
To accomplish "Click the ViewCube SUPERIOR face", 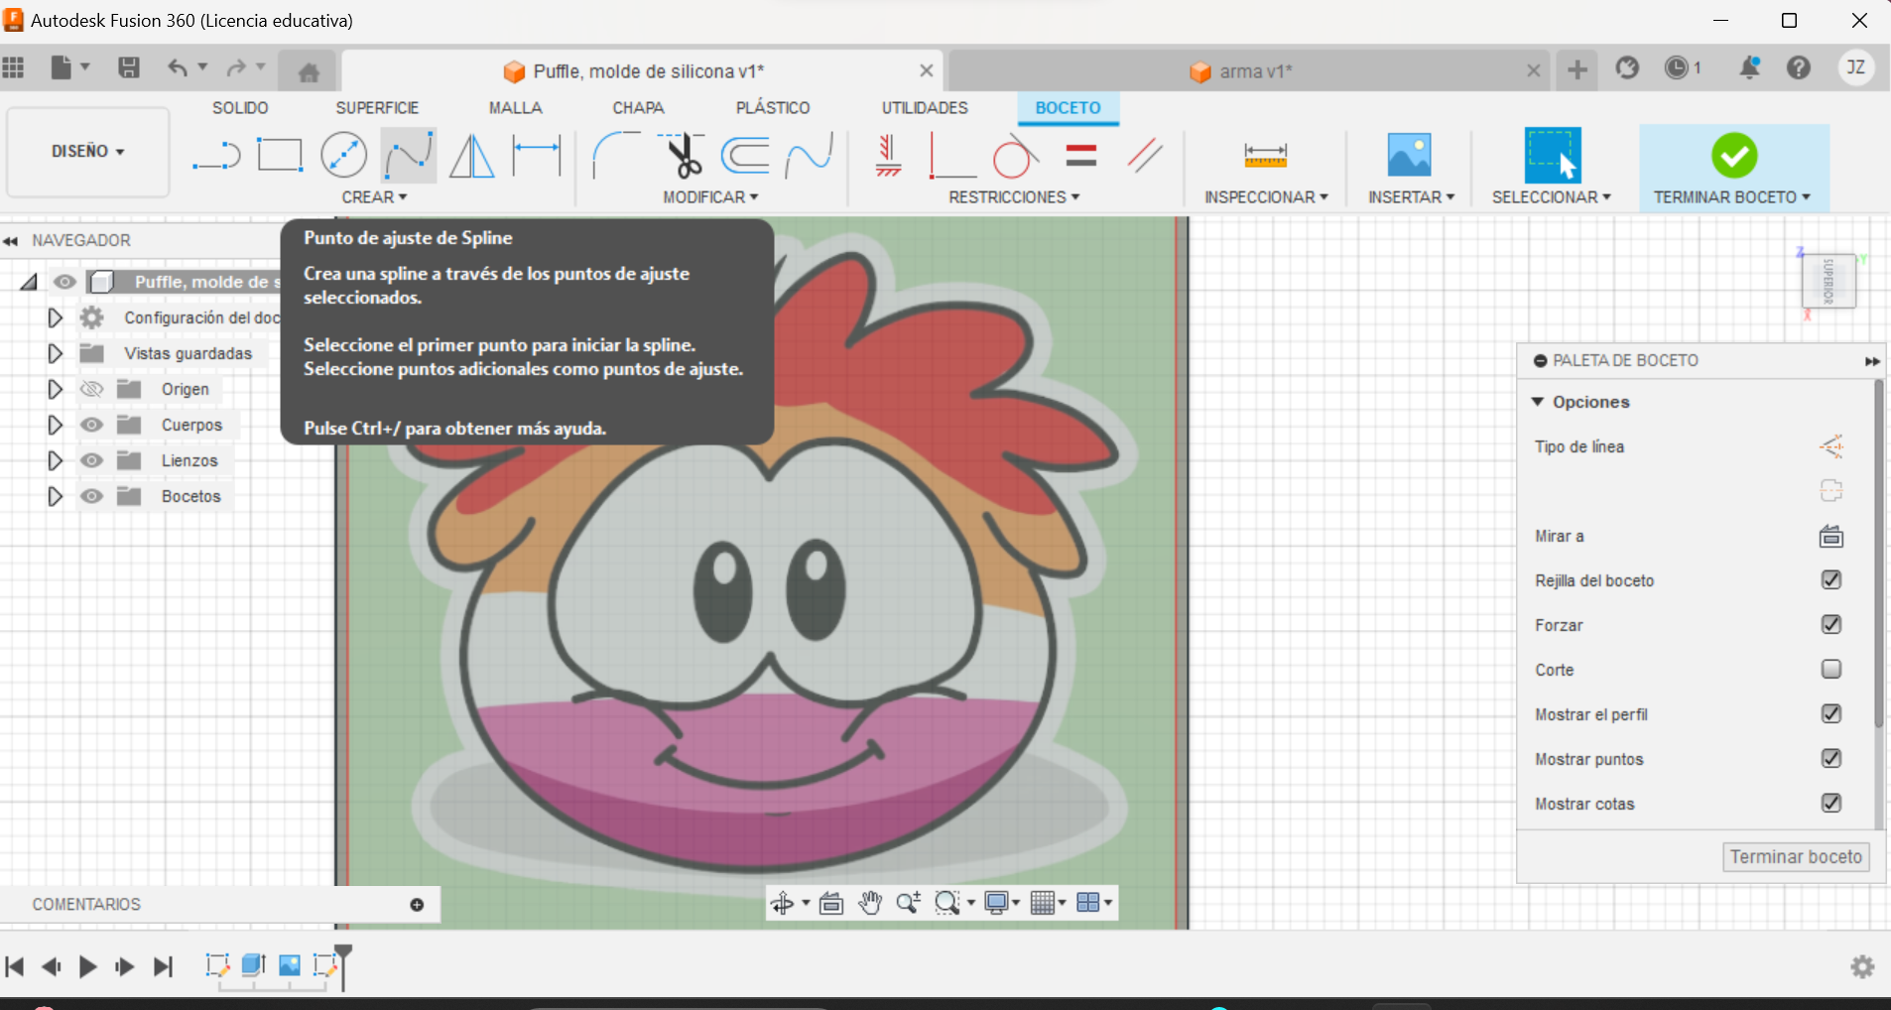I will [x=1828, y=282].
